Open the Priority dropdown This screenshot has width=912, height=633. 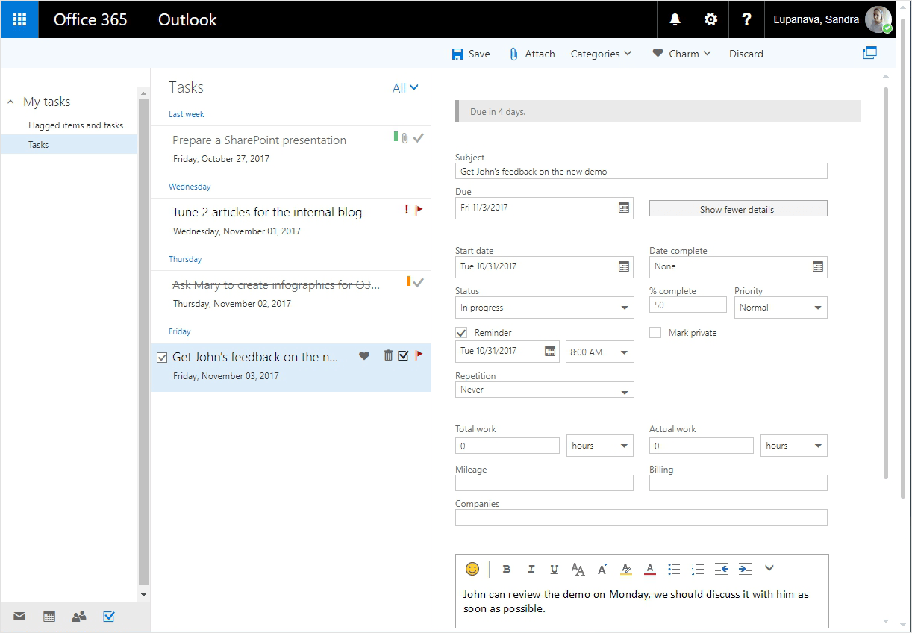coord(780,307)
